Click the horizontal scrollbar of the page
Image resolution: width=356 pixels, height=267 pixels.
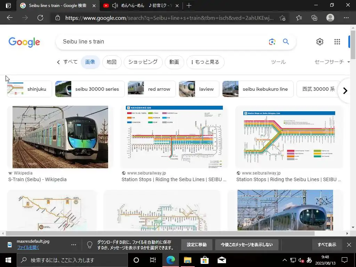(160, 233)
